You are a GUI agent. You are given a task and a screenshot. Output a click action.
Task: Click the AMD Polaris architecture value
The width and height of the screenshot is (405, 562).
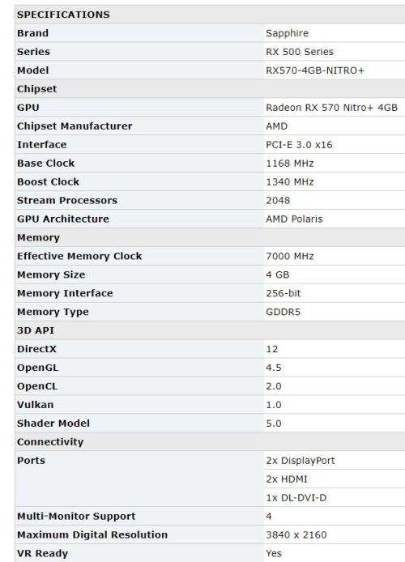click(x=294, y=219)
